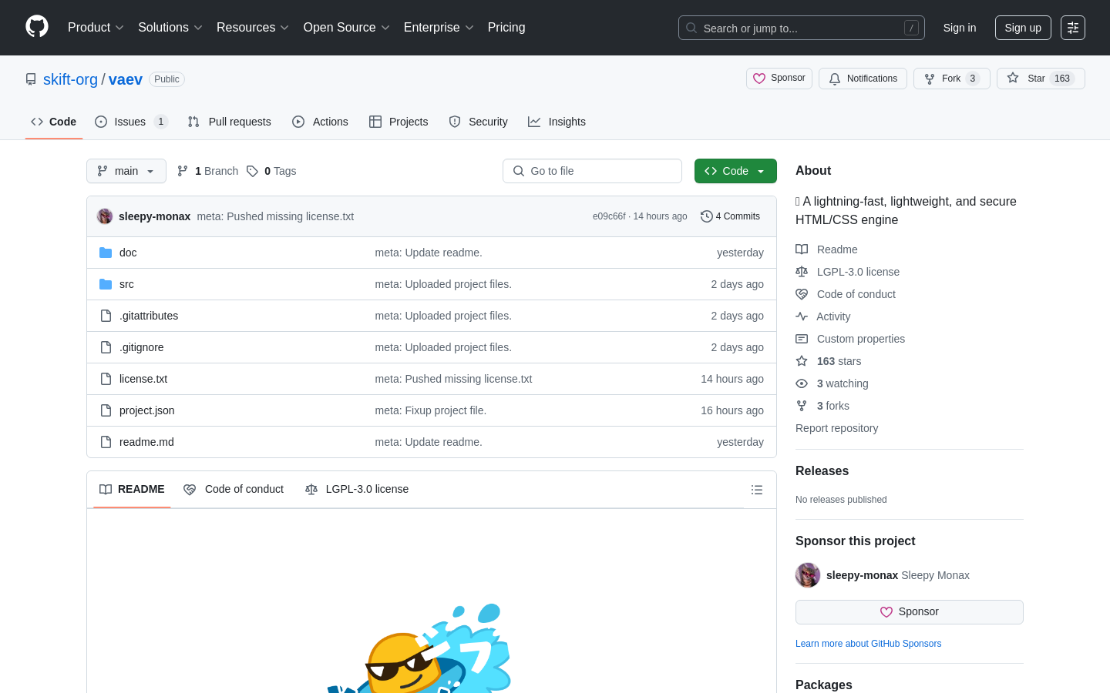Screen dimensions: 1110x693
Task: Click the Custom properties icon in About
Action: coord(802,339)
